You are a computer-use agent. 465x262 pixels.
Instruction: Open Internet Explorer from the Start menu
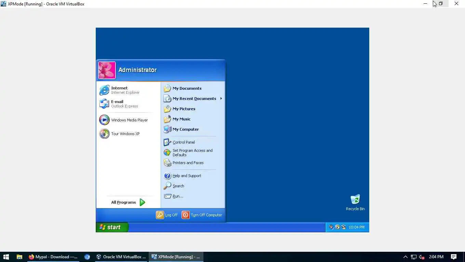pos(129,90)
